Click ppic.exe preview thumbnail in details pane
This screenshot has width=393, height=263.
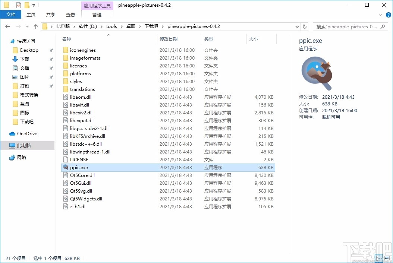point(317,73)
